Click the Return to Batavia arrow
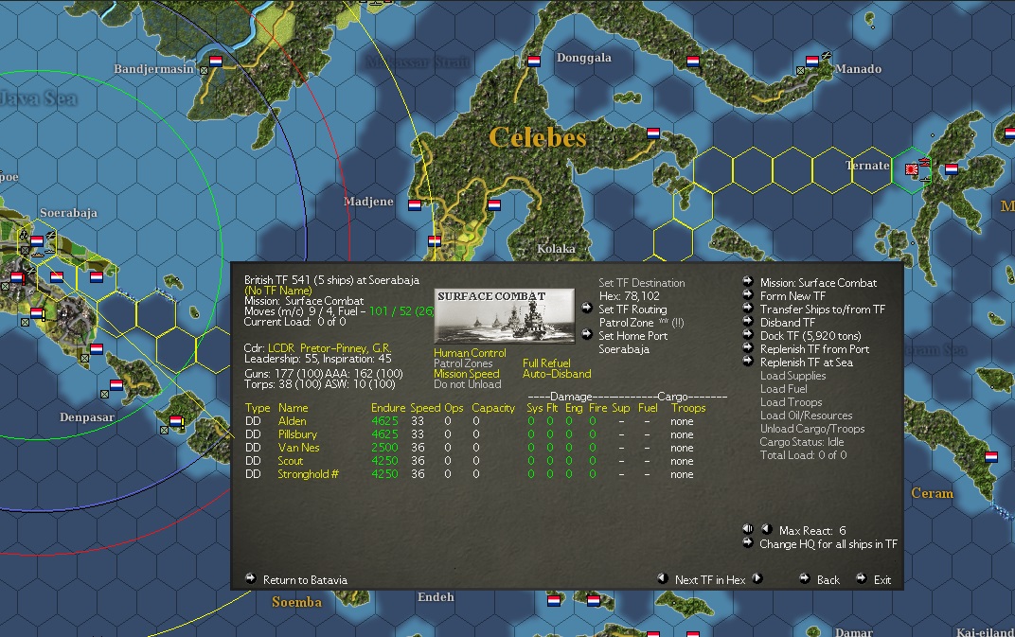1015x637 pixels. click(x=251, y=578)
